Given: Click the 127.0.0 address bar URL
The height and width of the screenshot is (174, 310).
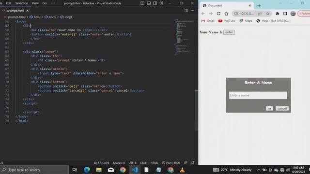Looking at the screenshot, I should click(247, 14).
